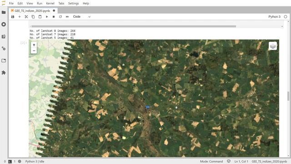
Task: Open the Open Tabs sidebar icon
Action: 4,61
